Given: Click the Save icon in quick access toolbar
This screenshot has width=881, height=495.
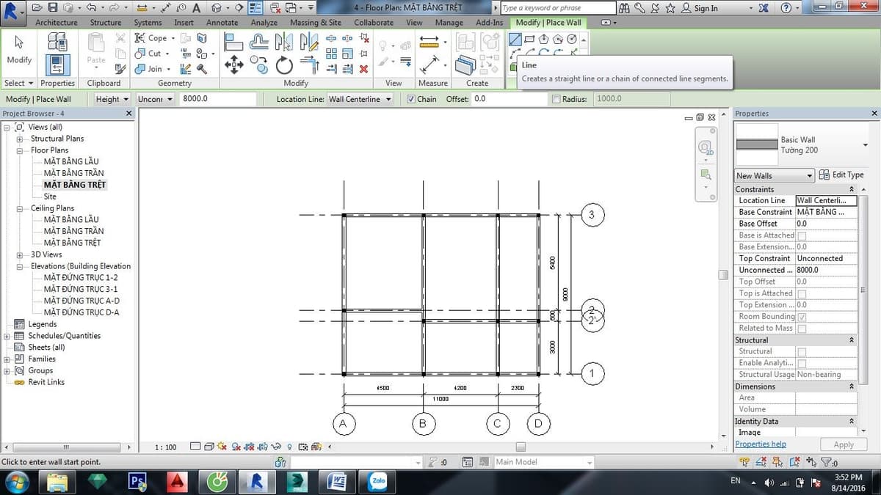Looking at the screenshot, I should [x=53, y=7].
